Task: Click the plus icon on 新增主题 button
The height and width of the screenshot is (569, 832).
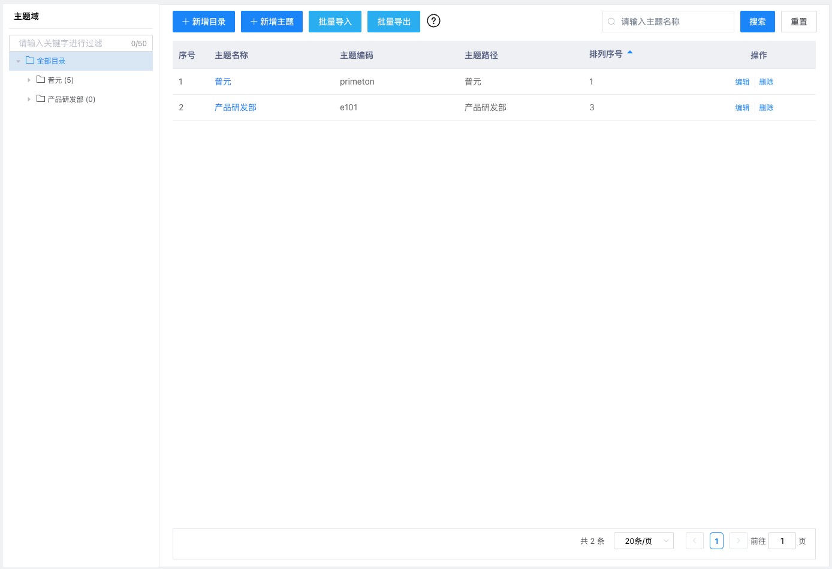Action: tap(252, 21)
